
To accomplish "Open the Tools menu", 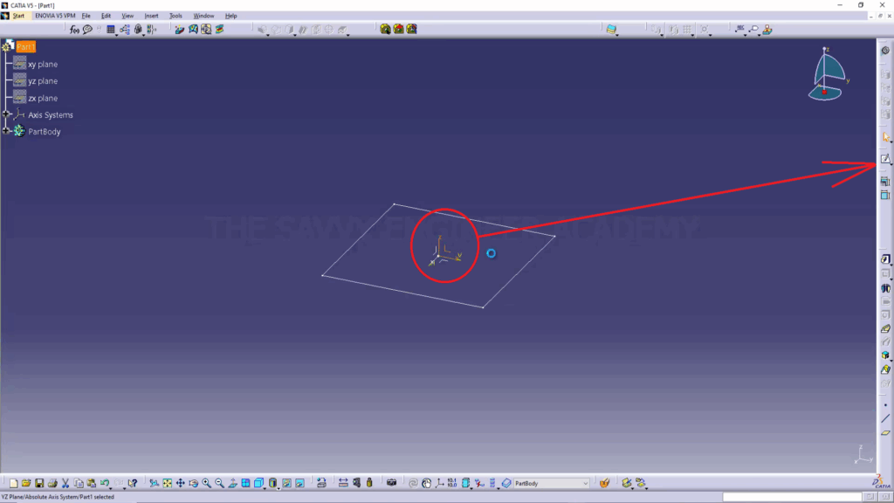I will point(175,16).
